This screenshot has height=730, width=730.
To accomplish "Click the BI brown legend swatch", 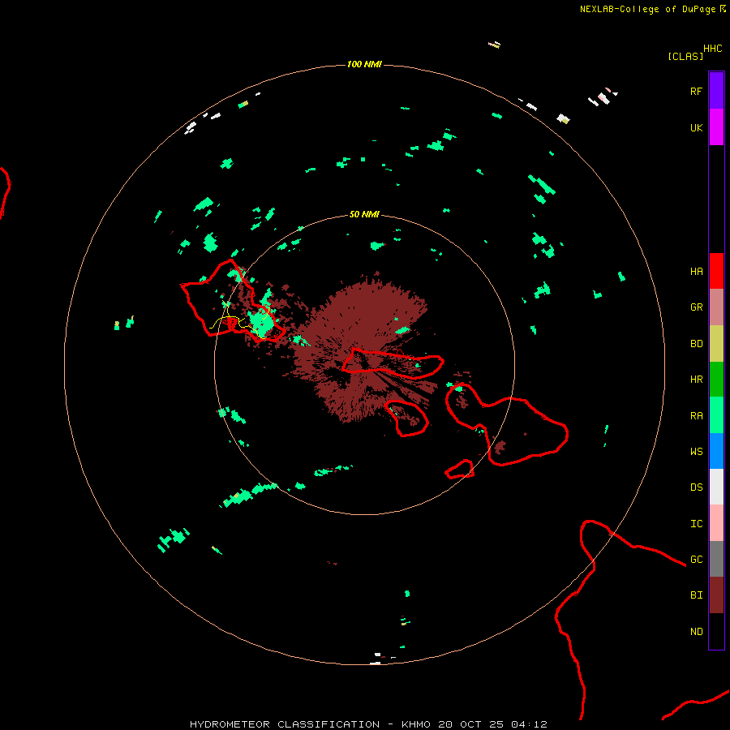I will pos(716,595).
